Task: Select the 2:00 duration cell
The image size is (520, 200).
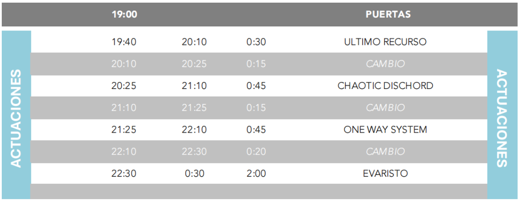Action: coord(256,173)
